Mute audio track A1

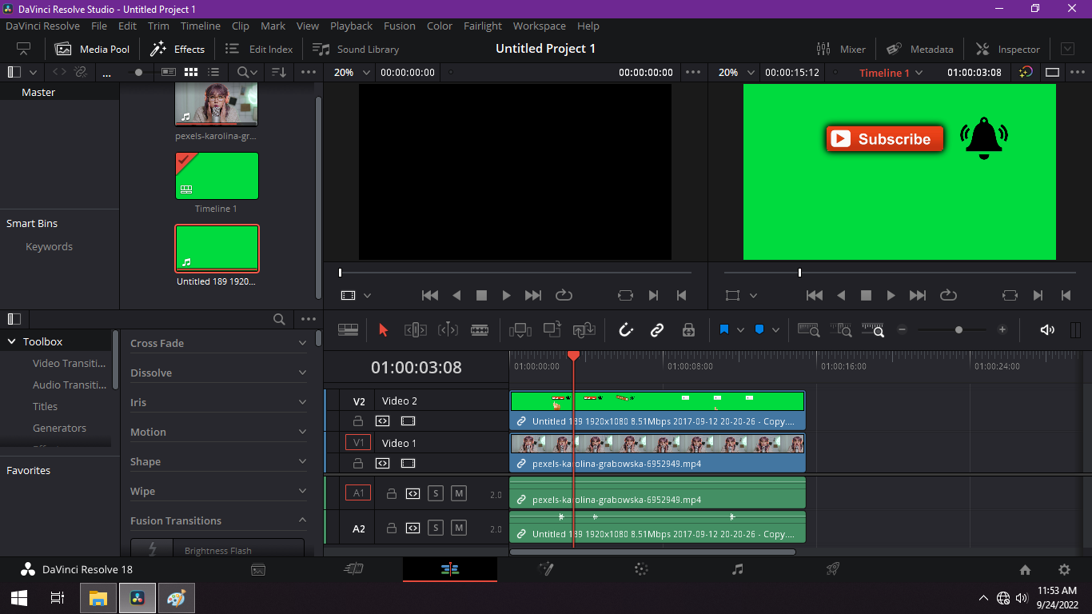tap(459, 493)
